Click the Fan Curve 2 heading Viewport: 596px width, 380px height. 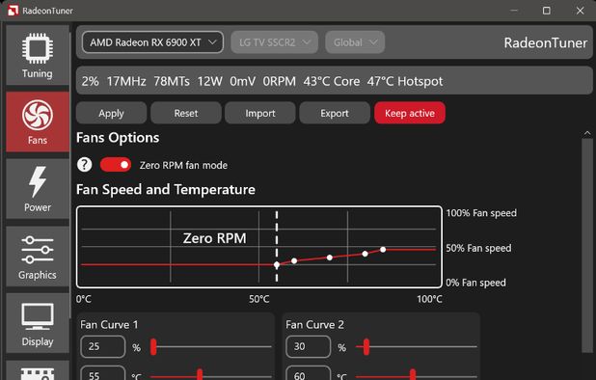point(314,324)
